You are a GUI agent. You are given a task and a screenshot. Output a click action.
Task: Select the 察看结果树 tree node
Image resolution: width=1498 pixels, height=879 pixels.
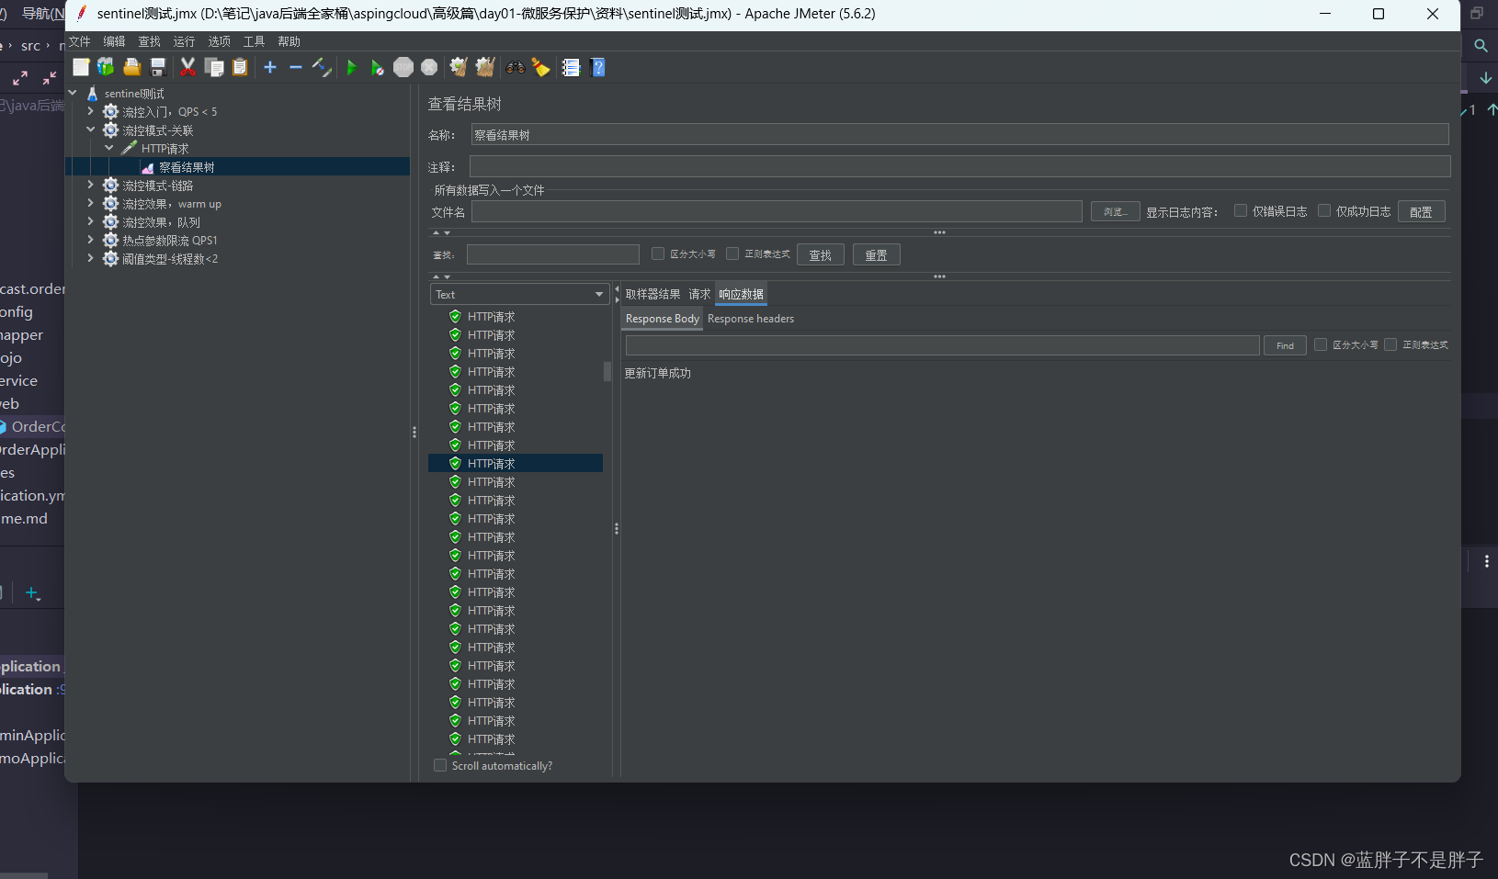(187, 167)
